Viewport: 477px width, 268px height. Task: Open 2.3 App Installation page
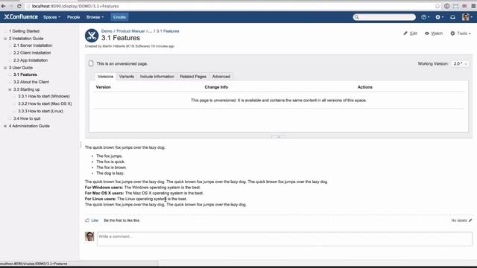pos(31,60)
